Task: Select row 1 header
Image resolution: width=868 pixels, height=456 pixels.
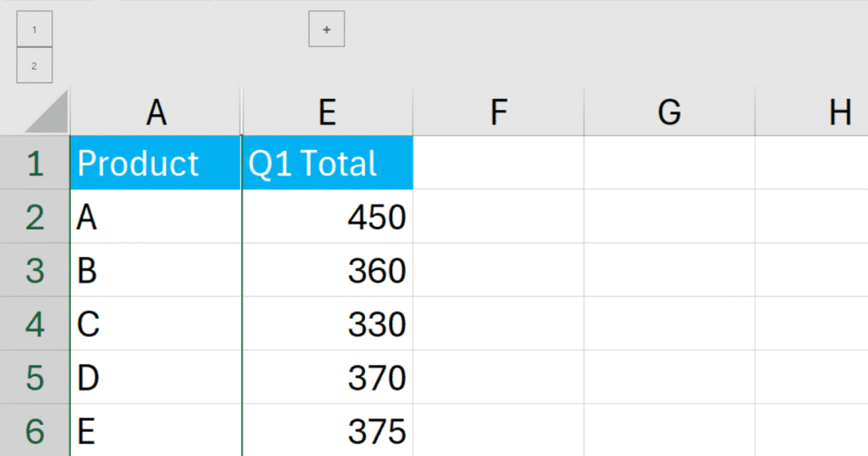Action: coord(35,163)
